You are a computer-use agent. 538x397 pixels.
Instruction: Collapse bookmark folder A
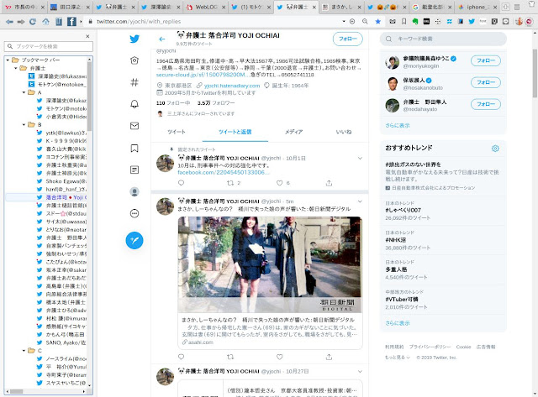click(x=24, y=92)
